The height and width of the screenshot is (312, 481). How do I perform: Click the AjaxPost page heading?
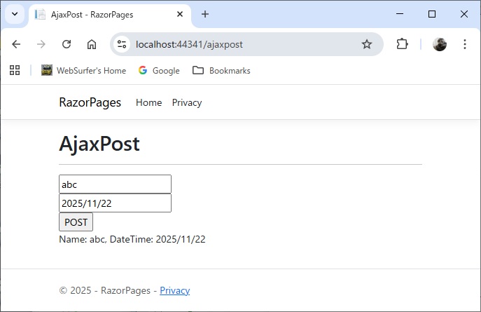(x=99, y=144)
